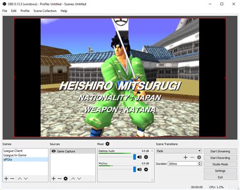
Task: Decrease Duration with down stepper arrow
Action: [x=199, y=165]
